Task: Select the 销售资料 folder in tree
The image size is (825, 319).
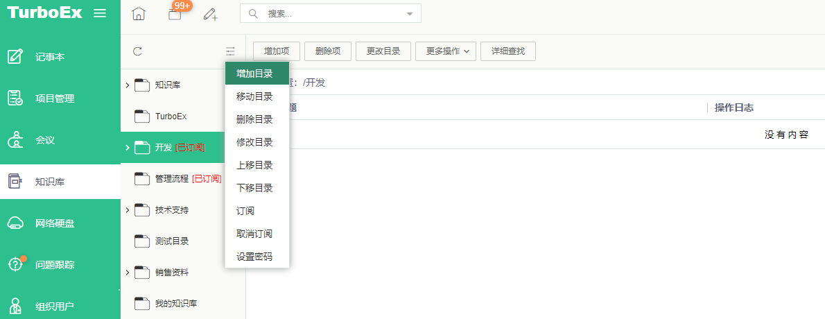Action: (171, 273)
